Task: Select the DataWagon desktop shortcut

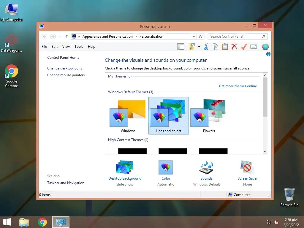Action: (12, 43)
